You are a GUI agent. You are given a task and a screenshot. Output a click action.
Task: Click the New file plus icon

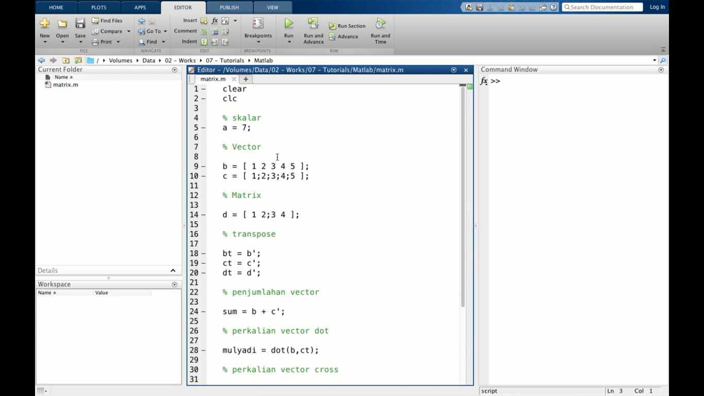(45, 23)
